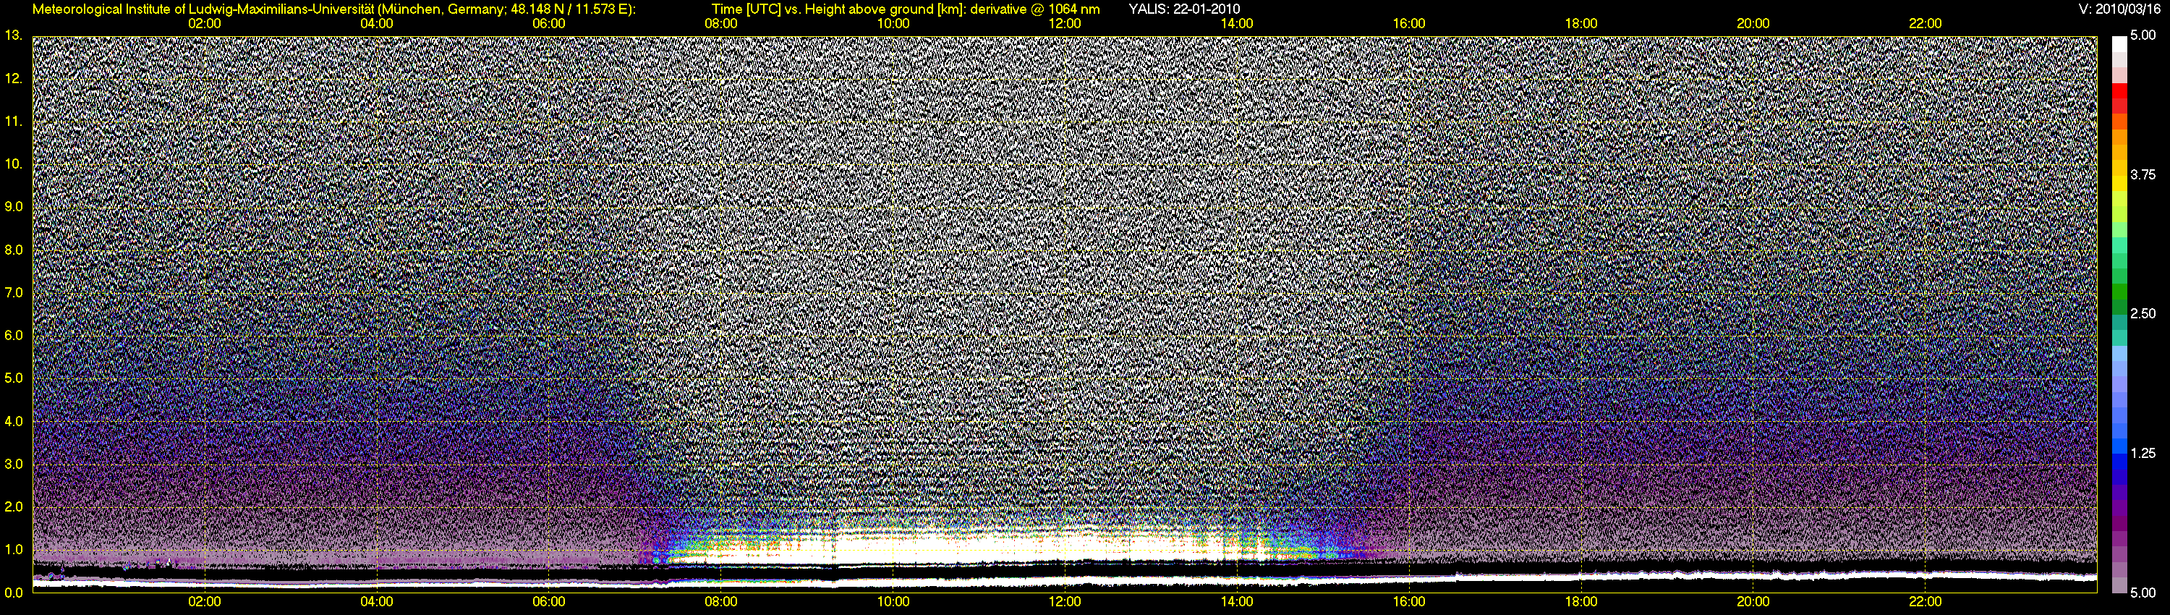Click the 10. km height axis label
This screenshot has height=615, width=2170.
pos(14,164)
